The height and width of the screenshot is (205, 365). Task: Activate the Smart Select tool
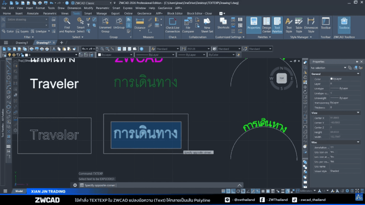pos(80,26)
